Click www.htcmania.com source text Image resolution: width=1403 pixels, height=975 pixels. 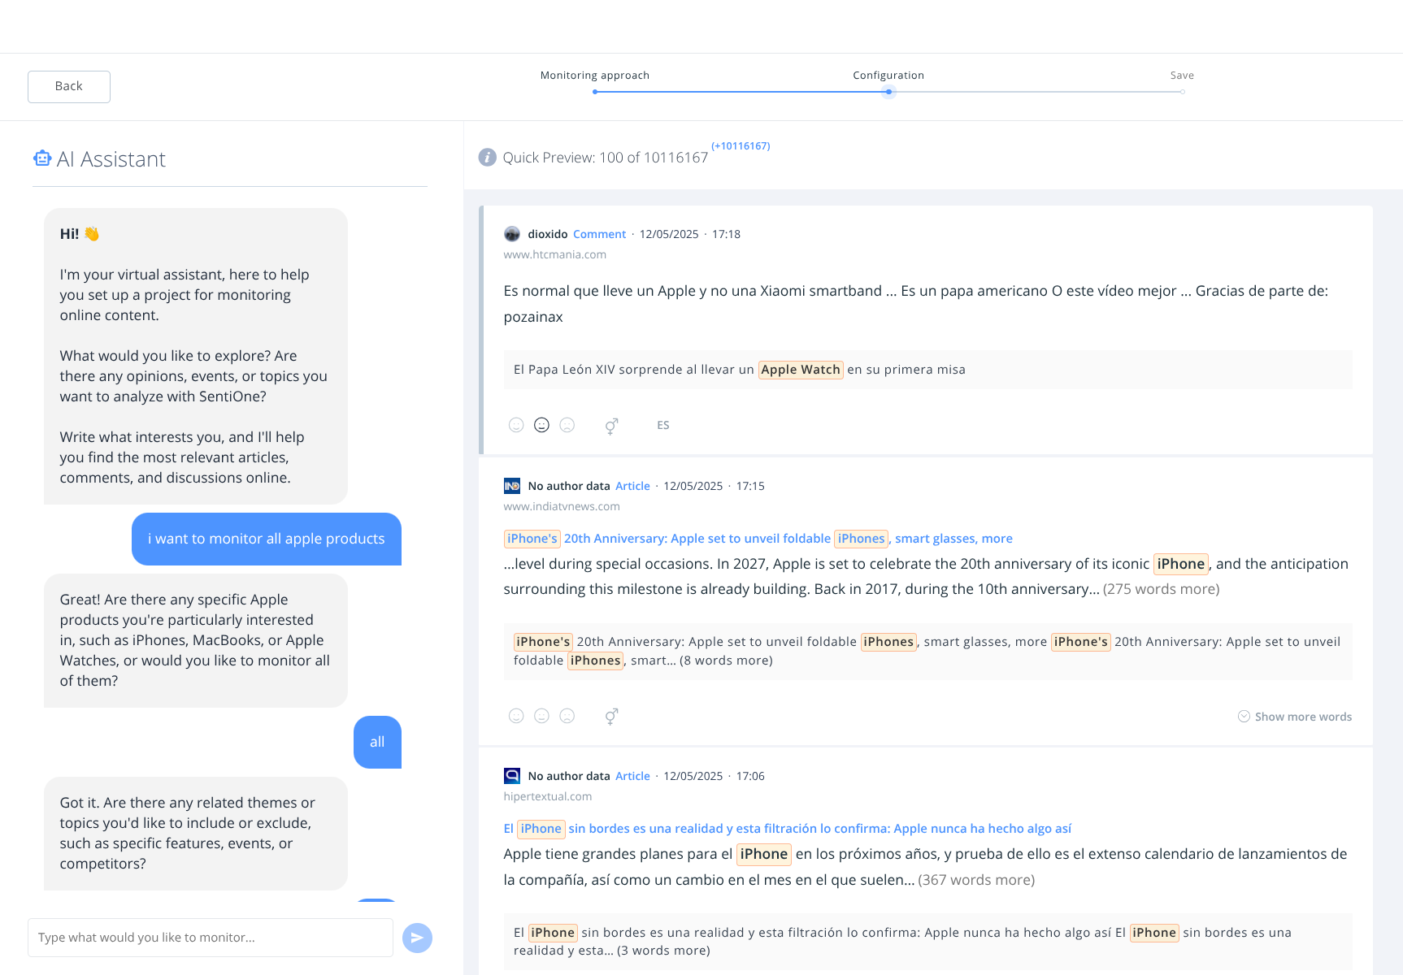555,254
